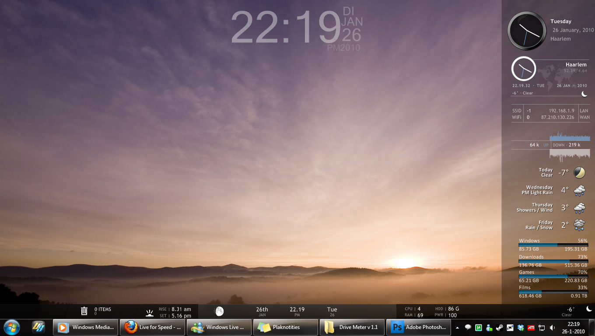Viewport: 595px width, 336px height.
Task: Click the white-ringed analog clock in Haarlem widget
Action: click(x=524, y=69)
